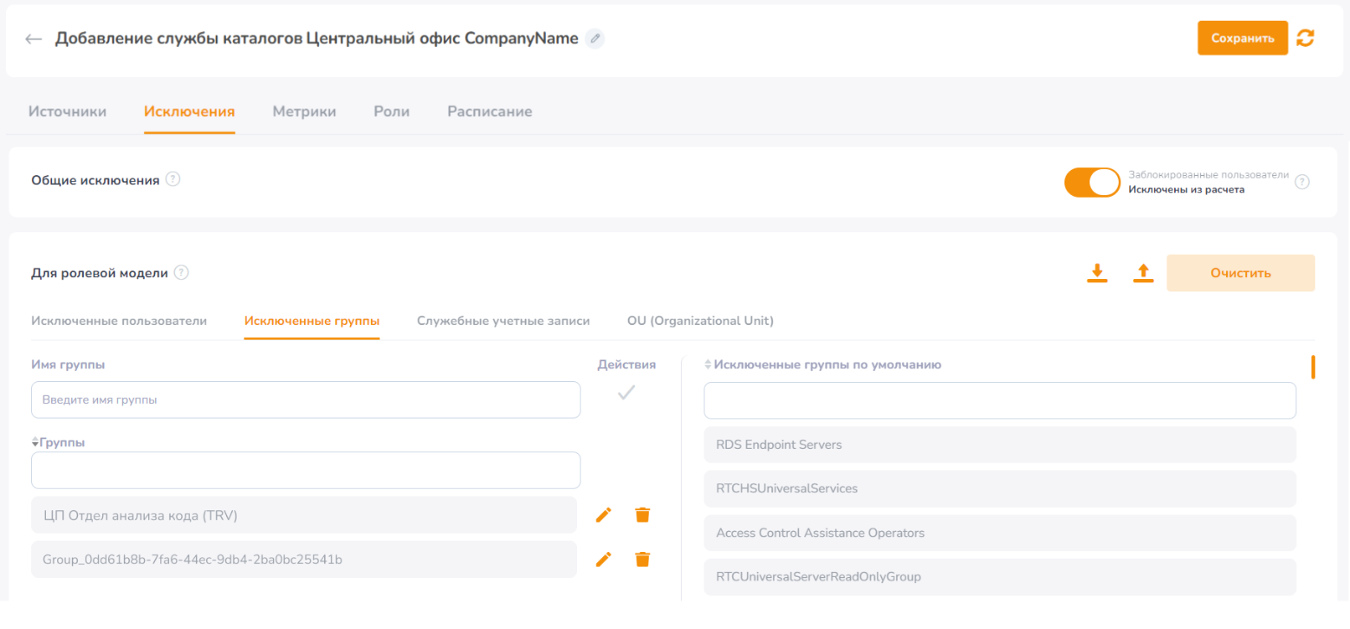Viewport: 1350px width, 629px height.
Task: Click the Введите имя группы input field
Action: (306, 400)
